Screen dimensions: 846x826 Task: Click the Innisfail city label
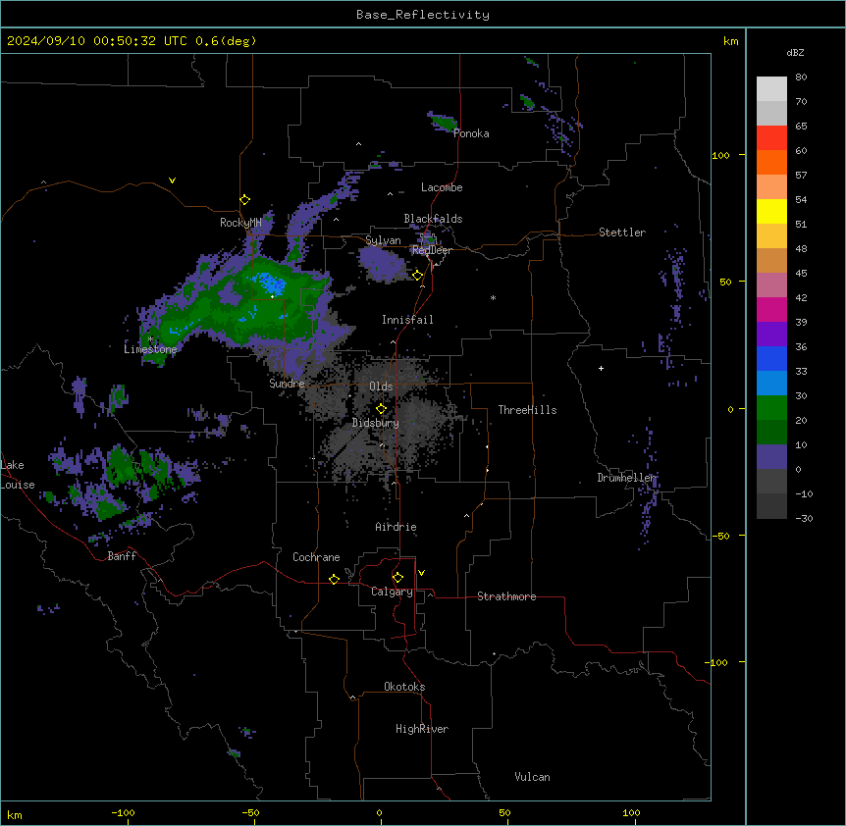[407, 320]
